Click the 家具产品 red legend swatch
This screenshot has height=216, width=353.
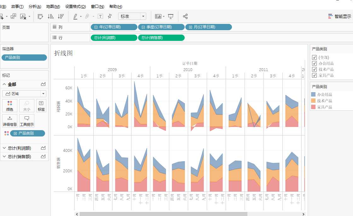(x=313, y=107)
